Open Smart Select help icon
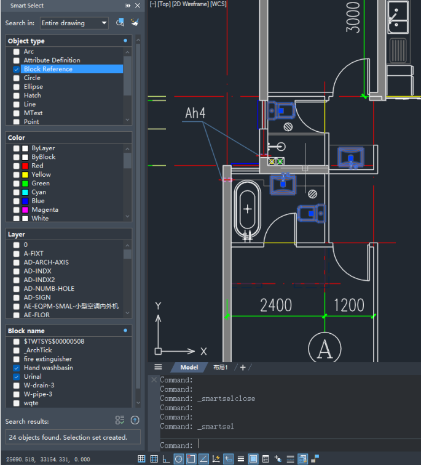421x465 pixels. point(135,420)
